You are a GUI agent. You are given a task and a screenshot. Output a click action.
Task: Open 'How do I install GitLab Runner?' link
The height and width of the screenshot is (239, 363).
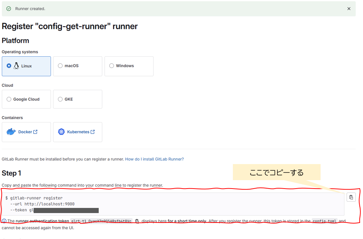point(154,159)
